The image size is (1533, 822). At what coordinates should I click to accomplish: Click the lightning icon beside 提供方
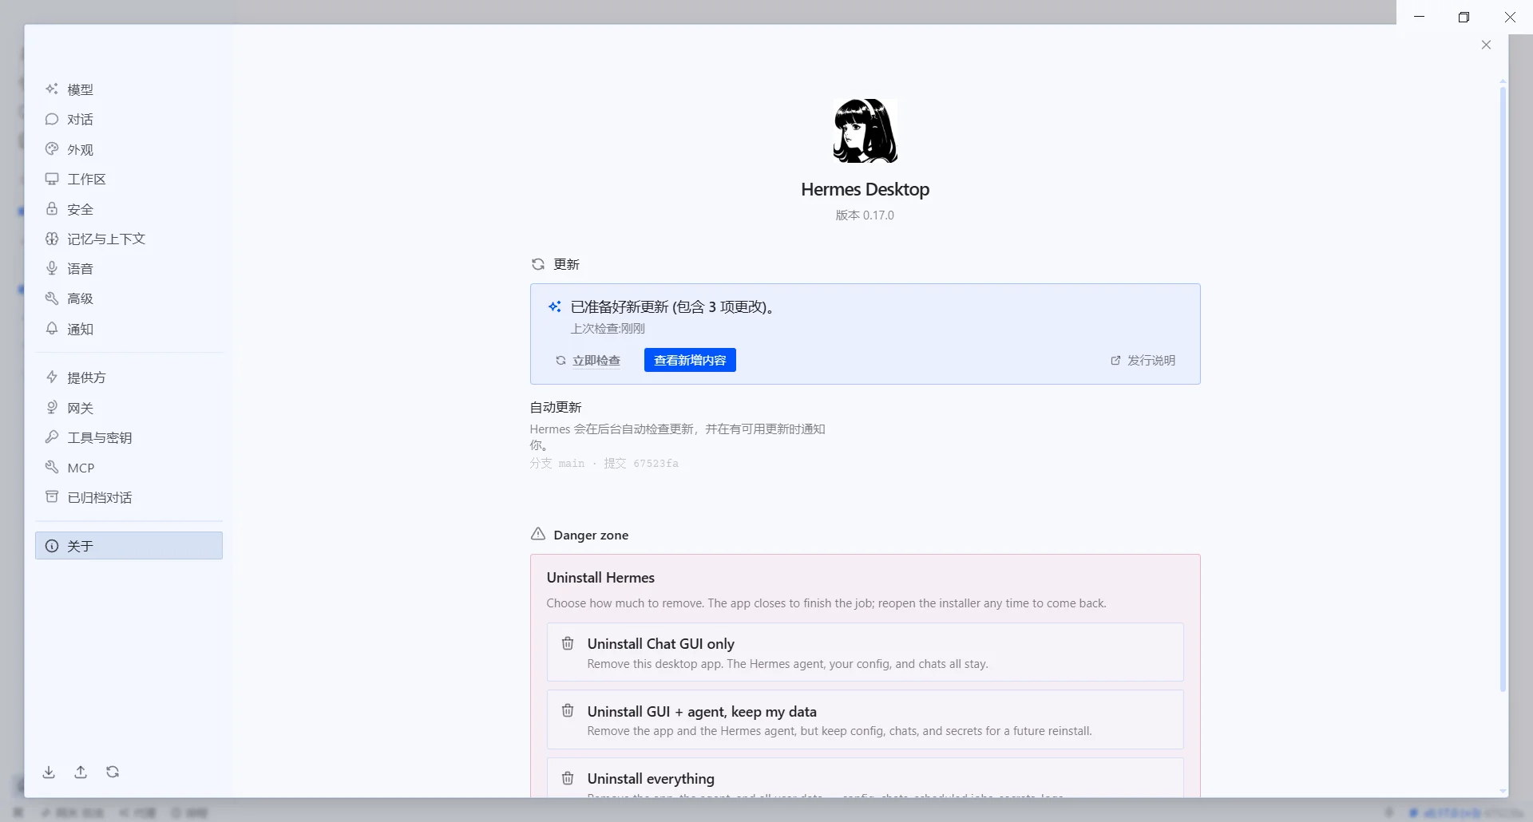click(x=52, y=377)
